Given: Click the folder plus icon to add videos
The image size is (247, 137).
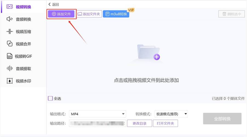Looking at the screenshot, I should click(x=148, y=52).
